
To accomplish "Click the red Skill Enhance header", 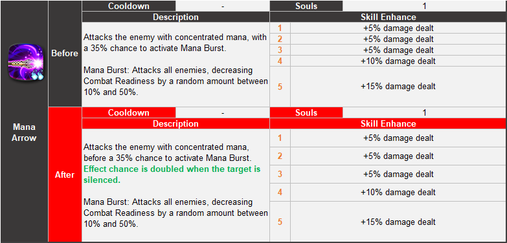I will click(389, 123).
